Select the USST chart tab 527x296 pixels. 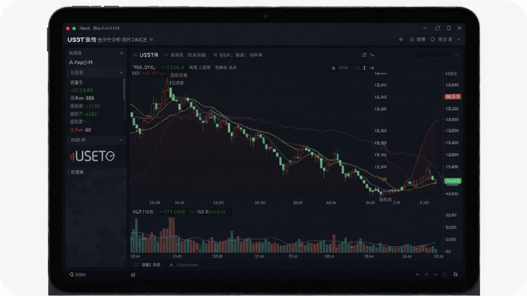click(x=146, y=54)
